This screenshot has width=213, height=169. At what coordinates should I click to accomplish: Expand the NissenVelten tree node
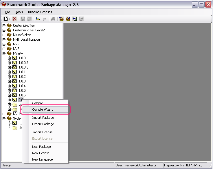[4, 35]
